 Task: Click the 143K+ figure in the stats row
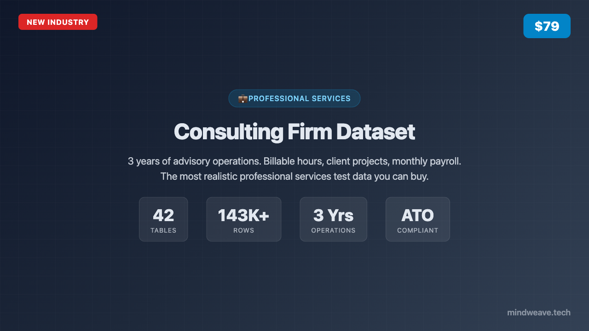click(x=243, y=215)
